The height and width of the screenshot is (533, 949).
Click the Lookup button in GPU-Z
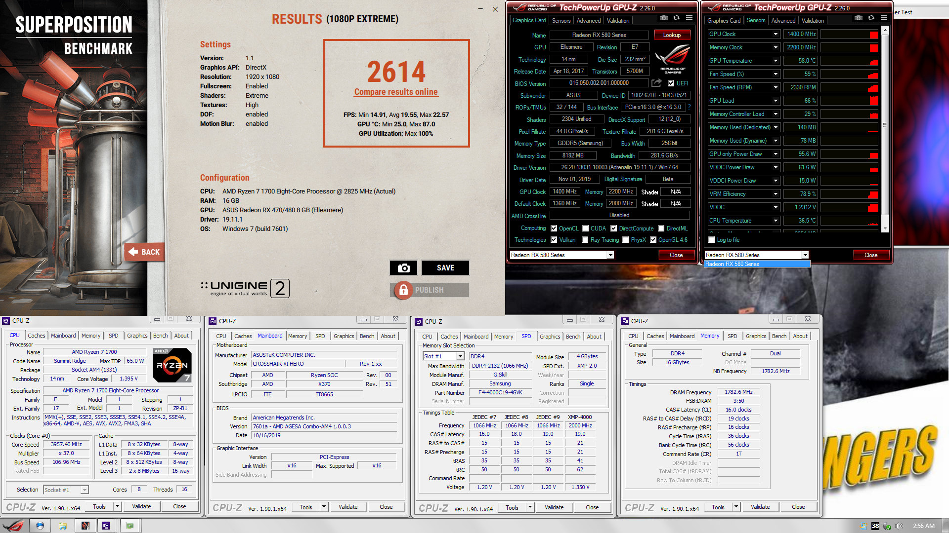point(672,35)
